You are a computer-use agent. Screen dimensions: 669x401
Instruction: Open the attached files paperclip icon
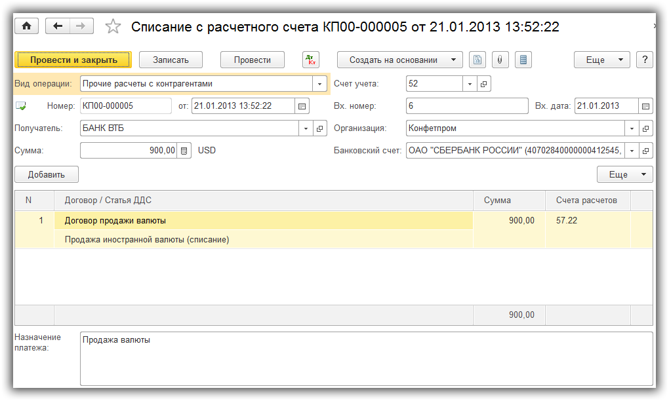[500, 60]
